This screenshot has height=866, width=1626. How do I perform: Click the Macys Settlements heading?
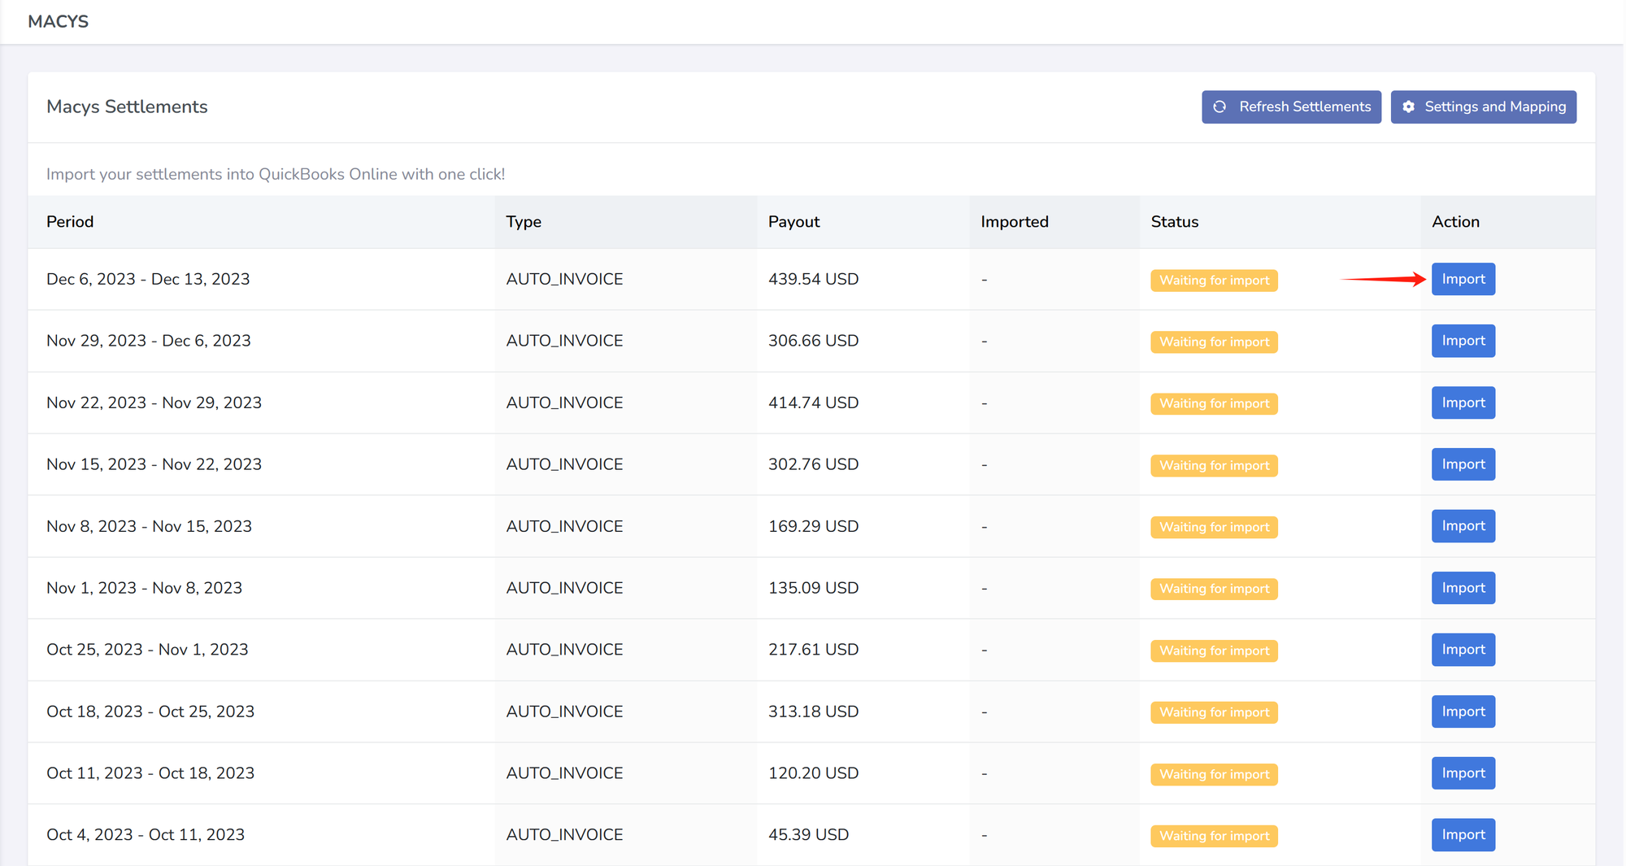coord(127,107)
